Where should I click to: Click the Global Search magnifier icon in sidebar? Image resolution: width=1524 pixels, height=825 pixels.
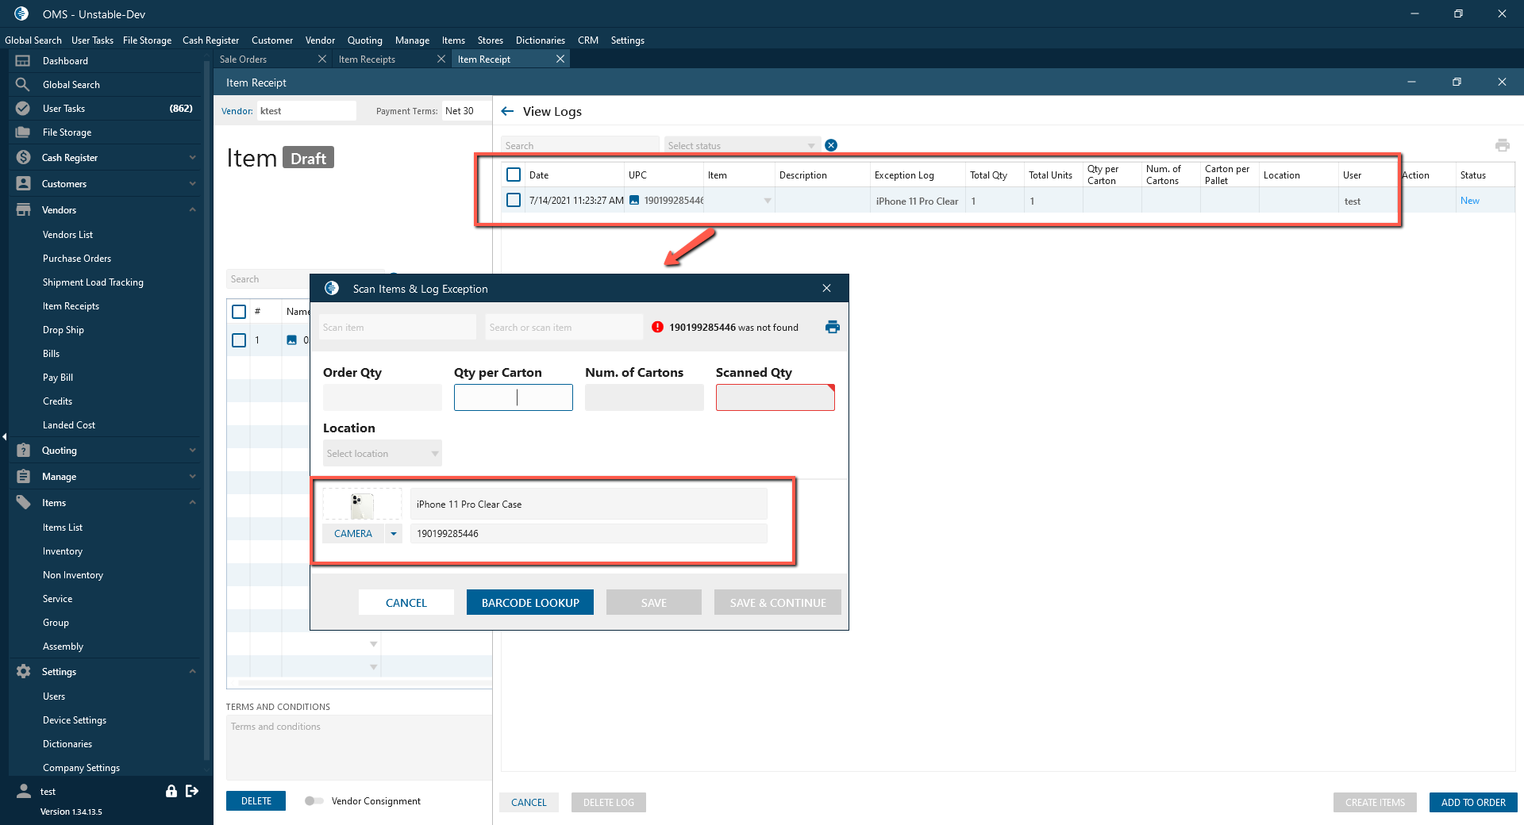coord(23,85)
